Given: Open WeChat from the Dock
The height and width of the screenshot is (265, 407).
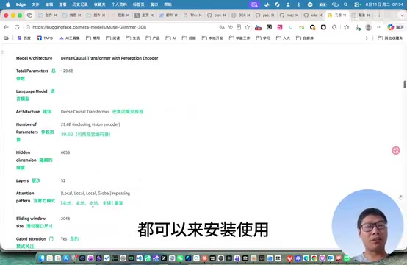Looking at the screenshot, I should (x=180, y=258).
